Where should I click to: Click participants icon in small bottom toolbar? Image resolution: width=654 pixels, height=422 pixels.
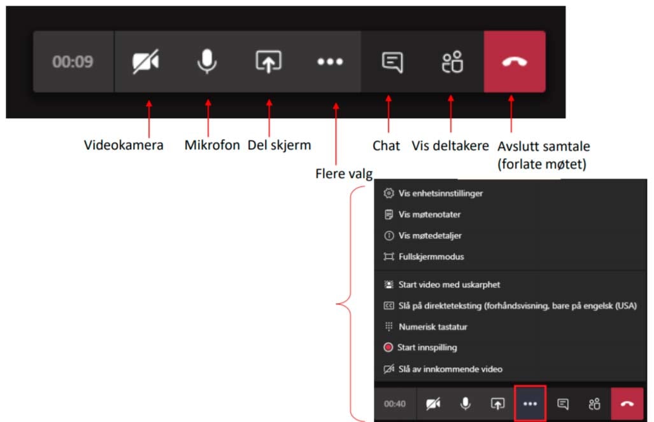pos(595,404)
